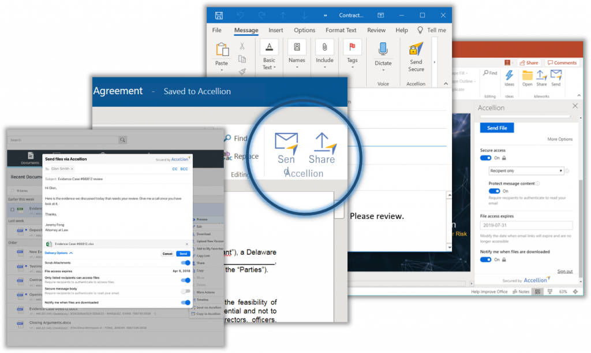The height and width of the screenshot is (353, 591).
Task: Click the magnified Send envelope icon
Action: [x=286, y=144]
